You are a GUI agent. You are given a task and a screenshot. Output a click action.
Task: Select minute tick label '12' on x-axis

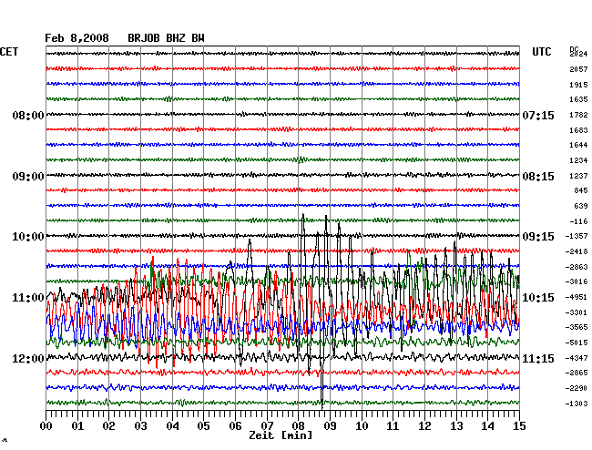tap(424, 426)
